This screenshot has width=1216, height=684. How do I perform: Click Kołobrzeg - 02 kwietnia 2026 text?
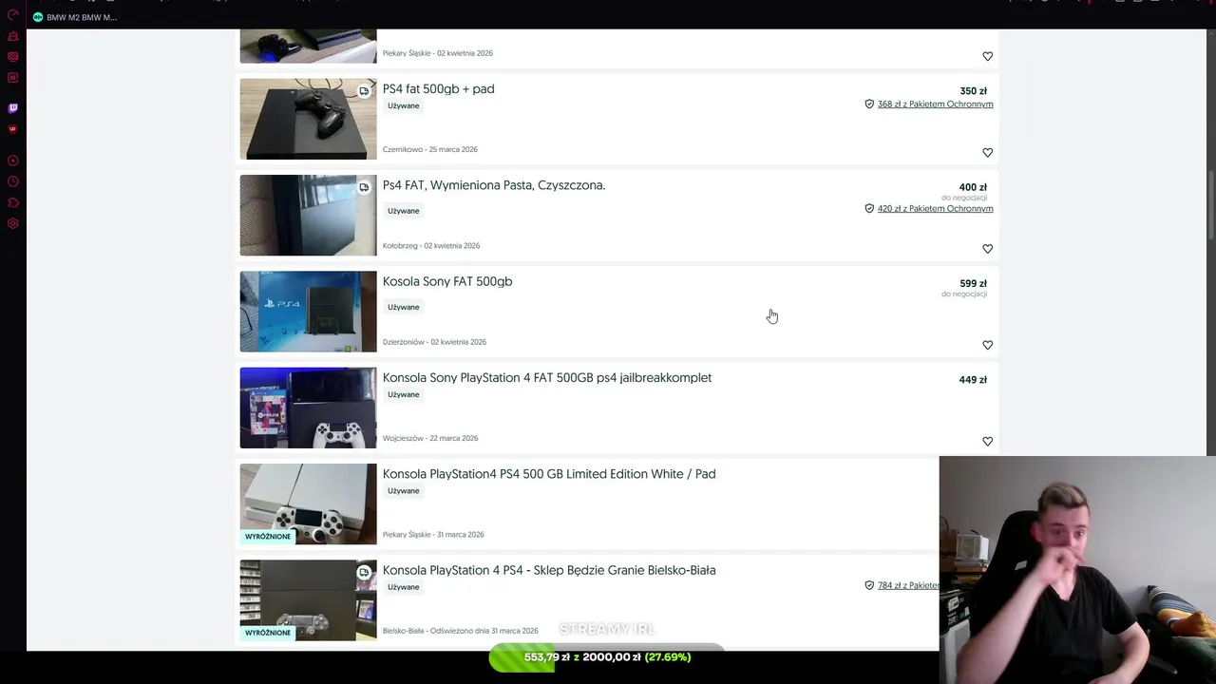pos(431,245)
